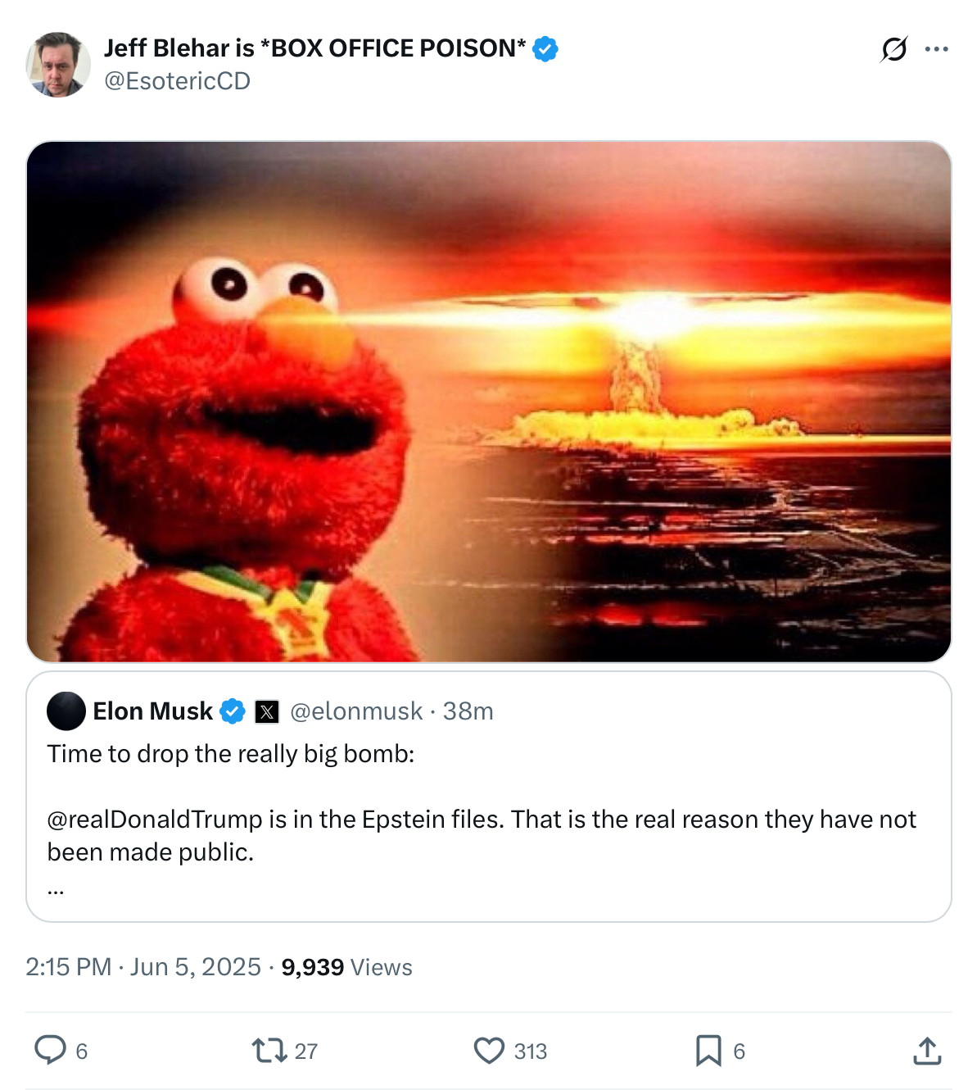Viewport: 977px width, 1090px height.
Task: Bookmark this post
Action: [x=708, y=1050]
